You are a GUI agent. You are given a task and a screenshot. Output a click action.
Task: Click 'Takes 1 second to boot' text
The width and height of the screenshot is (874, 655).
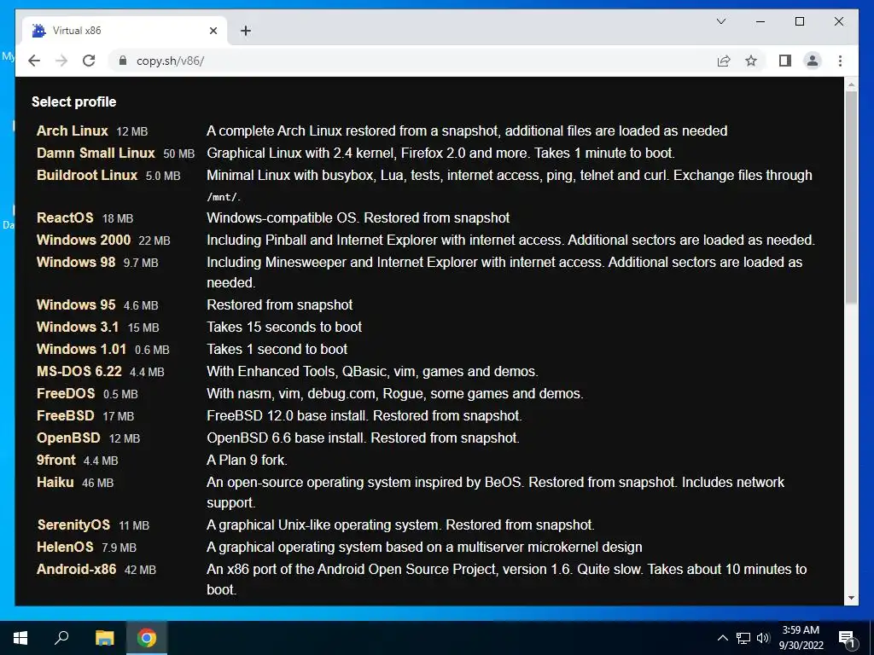277,349
